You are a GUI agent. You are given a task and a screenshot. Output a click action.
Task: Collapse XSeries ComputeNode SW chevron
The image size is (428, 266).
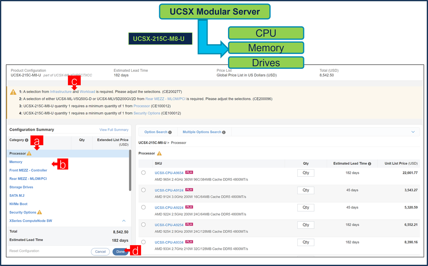coord(124,221)
